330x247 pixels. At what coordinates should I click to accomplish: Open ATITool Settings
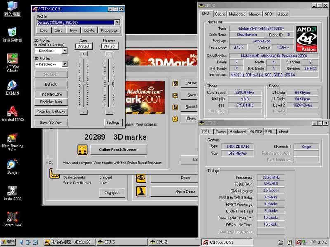[x=113, y=122]
